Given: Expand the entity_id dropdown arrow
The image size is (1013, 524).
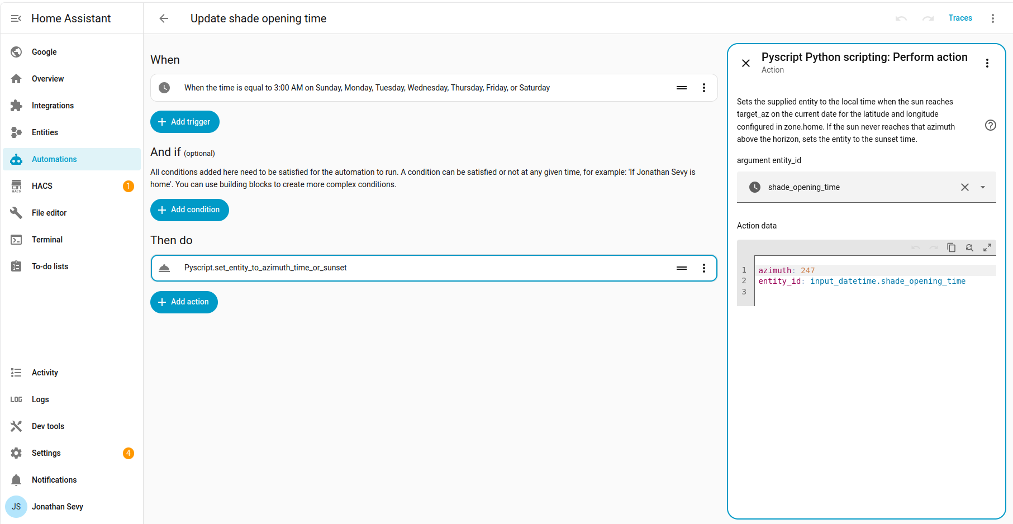Looking at the screenshot, I should 983,187.
